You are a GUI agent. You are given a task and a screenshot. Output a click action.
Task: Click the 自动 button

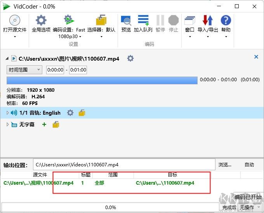[249, 165]
